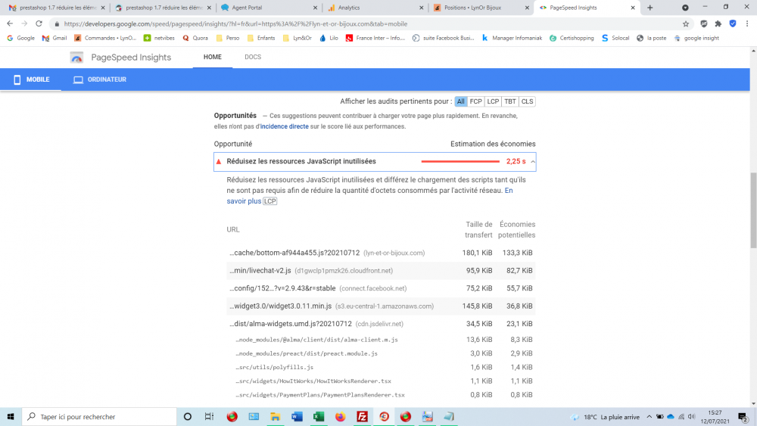Screen dimensions: 757x426
Task: Collapse the unused JavaScript audit chevron
Action: coord(532,162)
